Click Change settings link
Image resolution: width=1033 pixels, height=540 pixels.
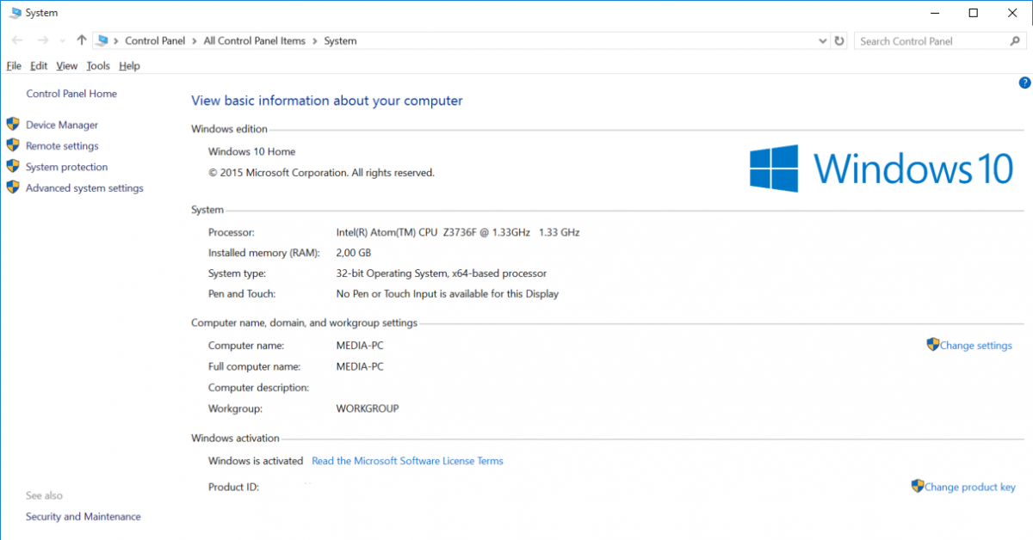point(976,346)
